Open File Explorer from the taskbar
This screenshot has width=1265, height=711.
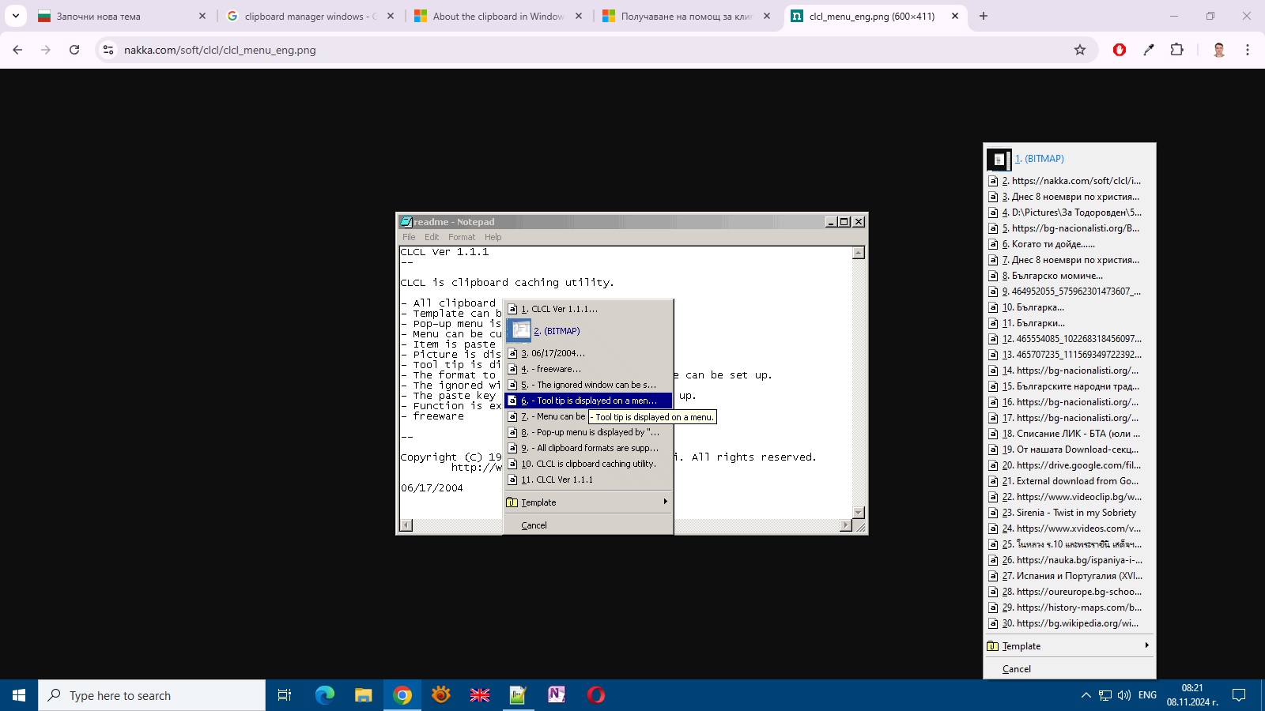tap(364, 695)
